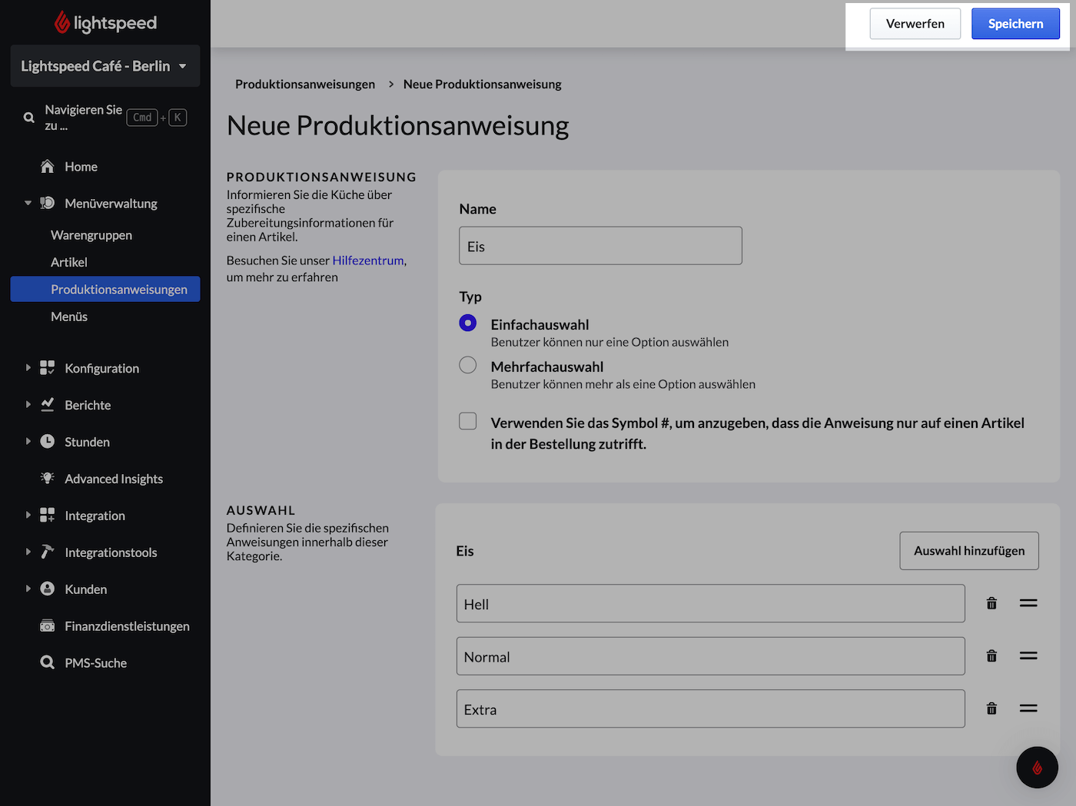Tick the # symbol usage checkbox

467,421
